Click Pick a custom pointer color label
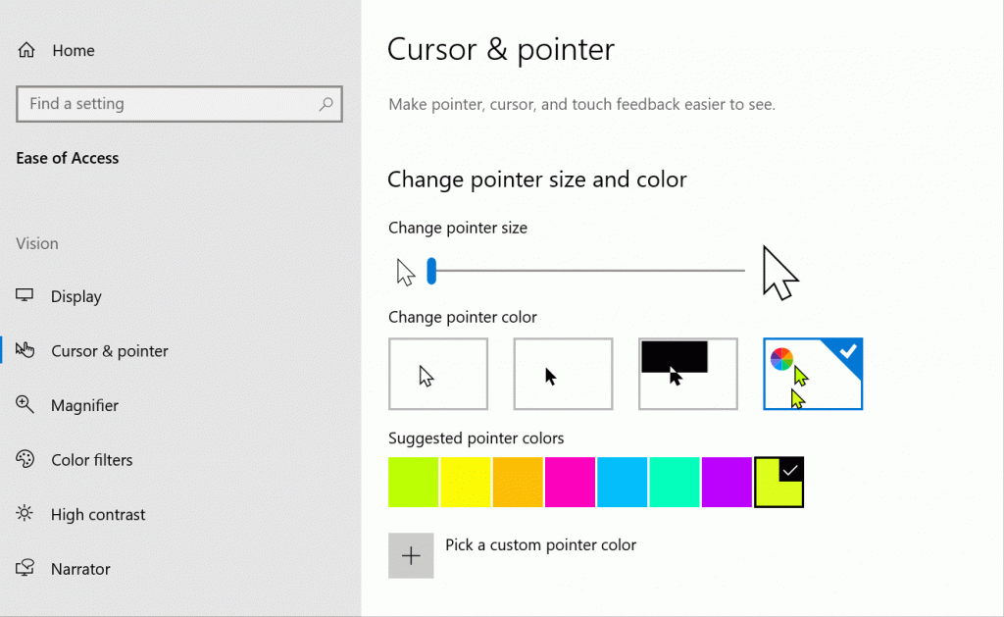 point(540,545)
